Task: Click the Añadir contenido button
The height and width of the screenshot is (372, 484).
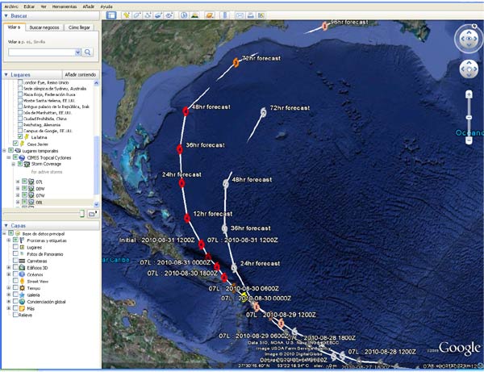Action: [80, 75]
